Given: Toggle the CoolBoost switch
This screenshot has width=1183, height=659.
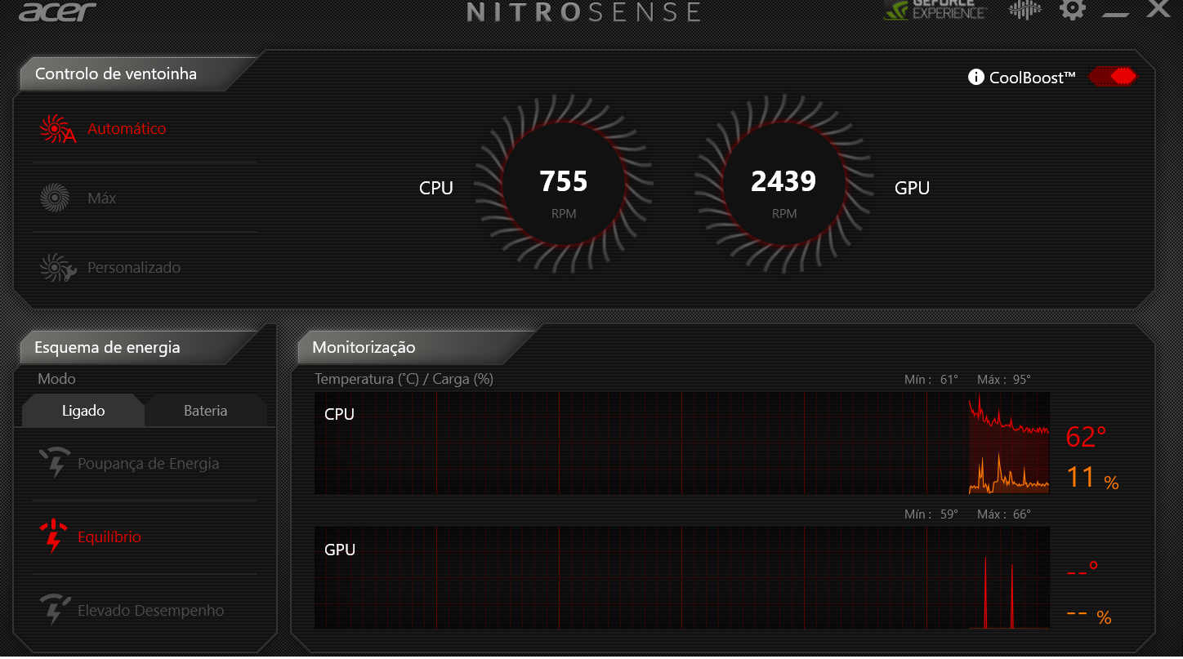Looking at the screenshot, I should click(1113, 77).
